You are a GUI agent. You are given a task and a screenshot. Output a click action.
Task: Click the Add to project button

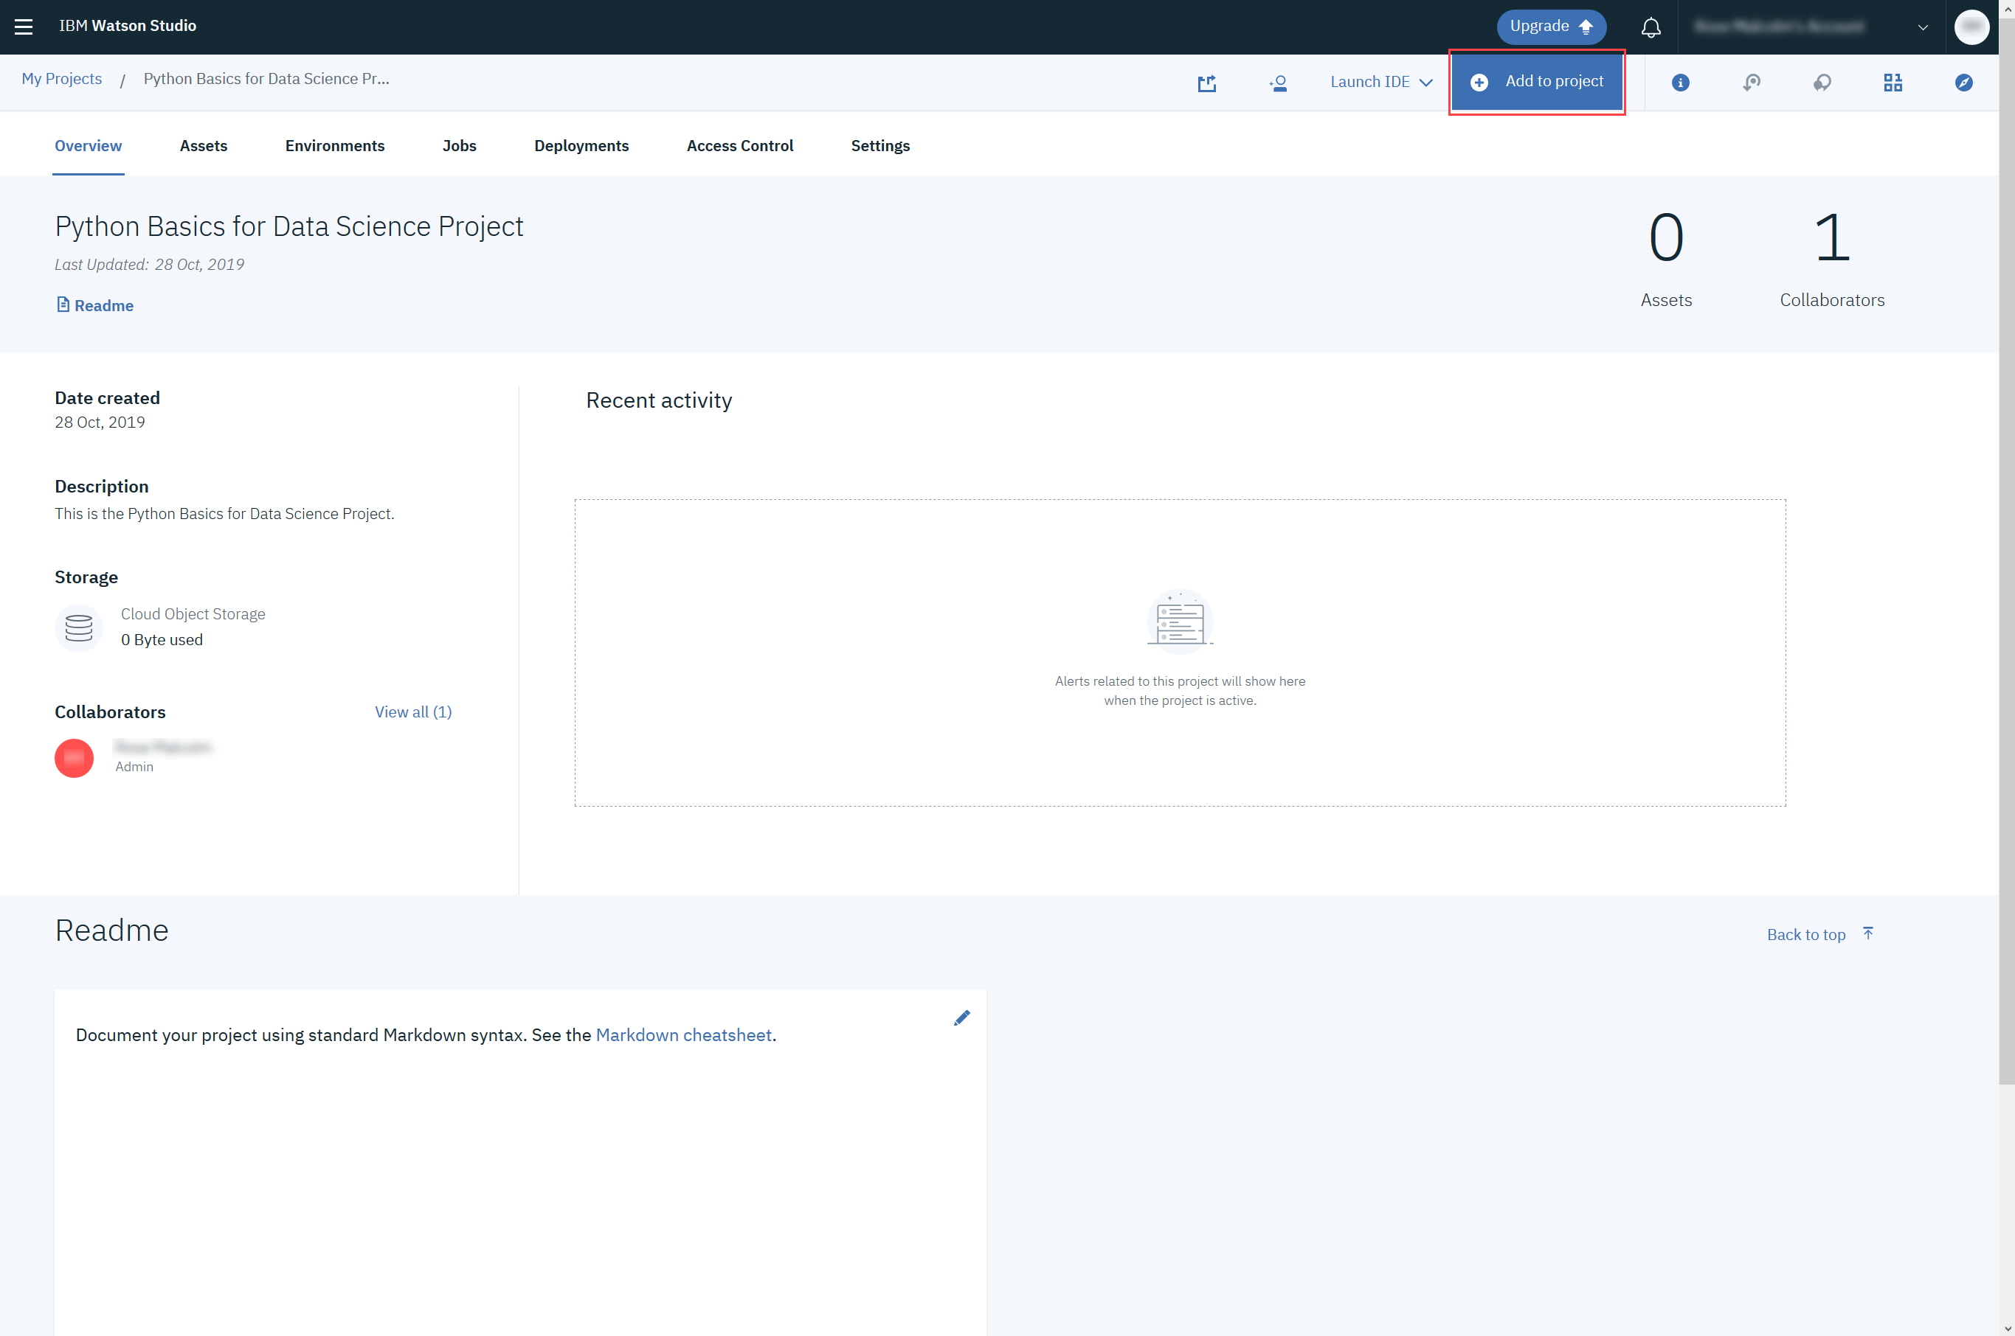[1537, 82]
